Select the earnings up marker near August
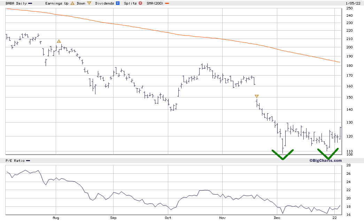Viewport: 364px width, 221px height. 59,41
